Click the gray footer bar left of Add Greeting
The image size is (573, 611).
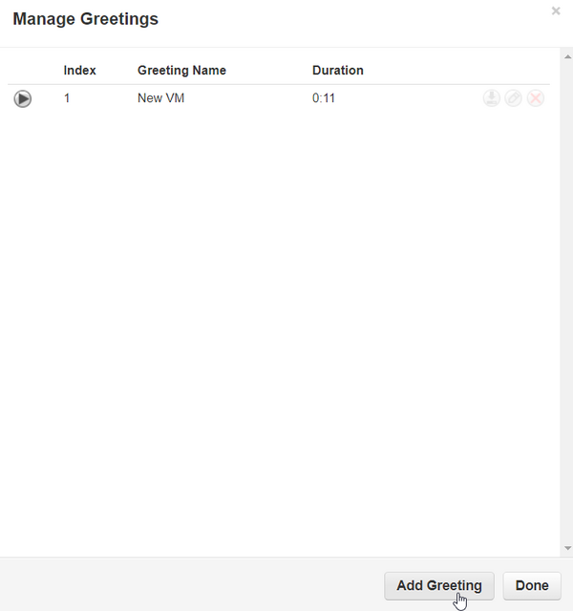tap(191, 585)
